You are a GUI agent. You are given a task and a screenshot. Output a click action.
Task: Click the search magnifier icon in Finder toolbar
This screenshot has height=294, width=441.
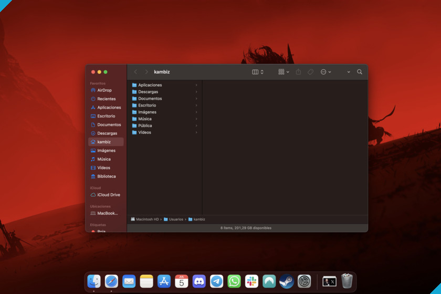pyautogui.click(x=360, y=72)
